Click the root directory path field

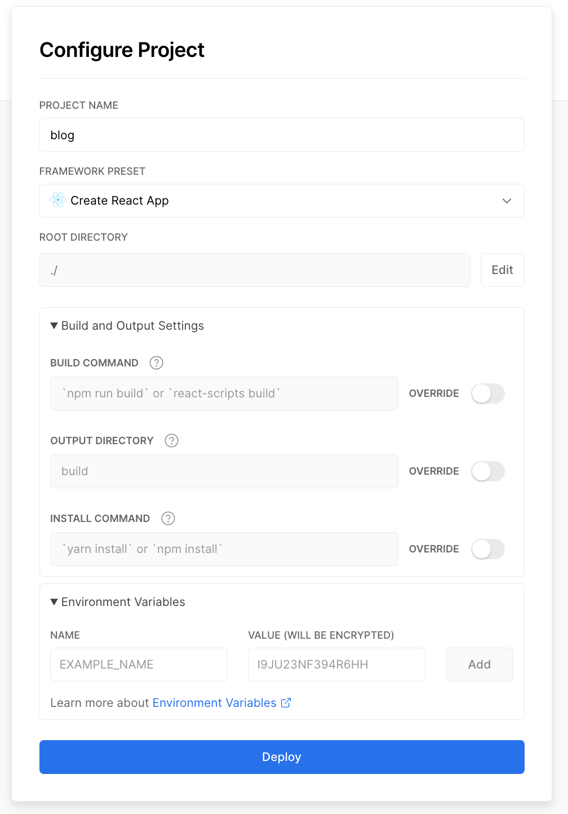pos(255,270)
